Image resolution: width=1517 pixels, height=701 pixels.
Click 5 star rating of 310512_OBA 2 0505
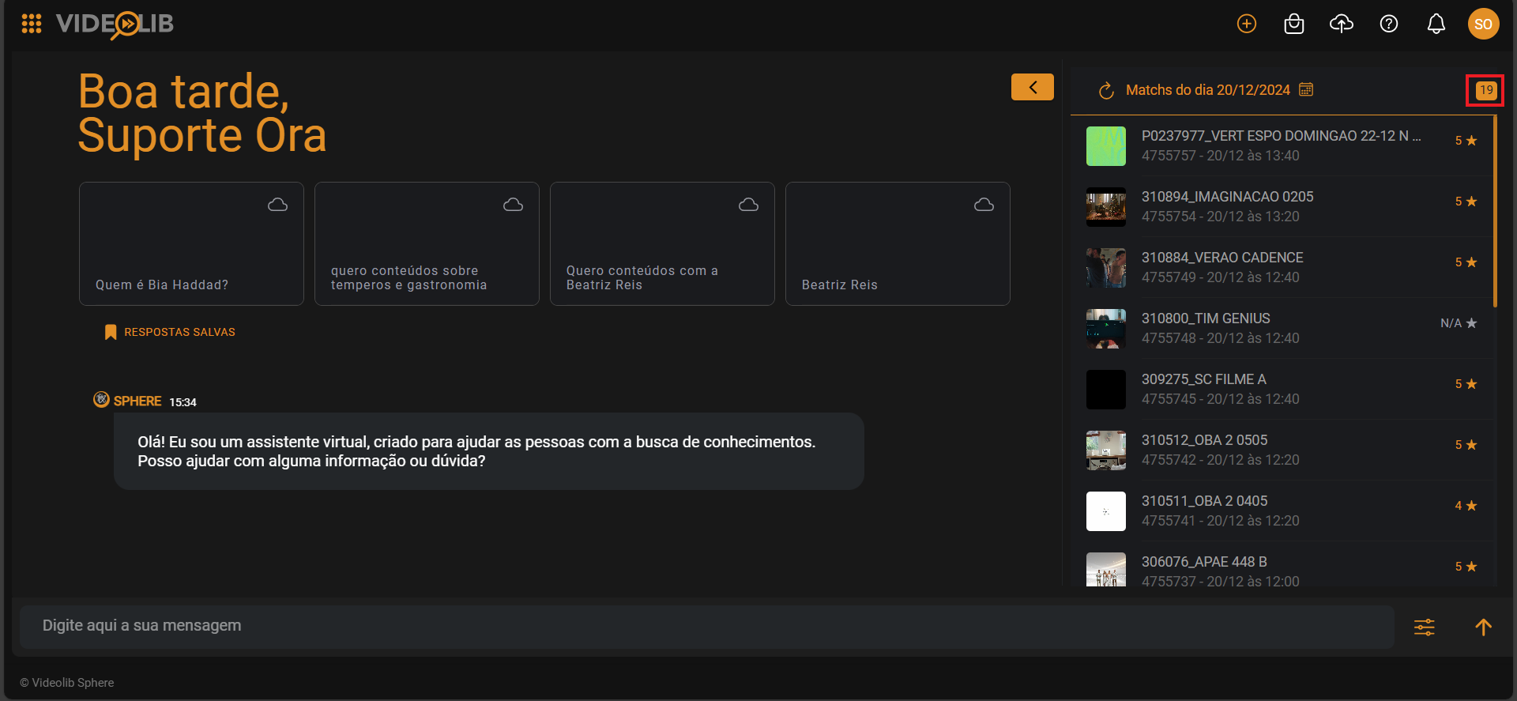tap(1466, 445)
